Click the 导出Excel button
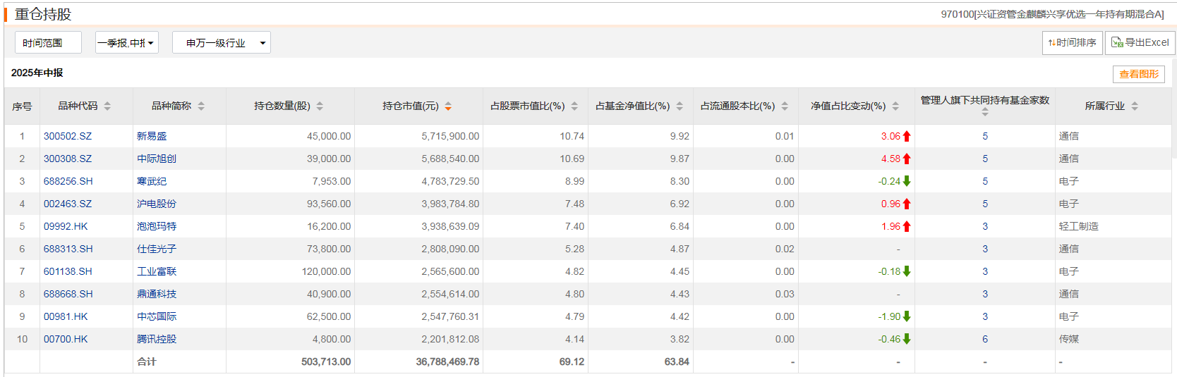1177x377 pixels. (x=1140, y=43)
